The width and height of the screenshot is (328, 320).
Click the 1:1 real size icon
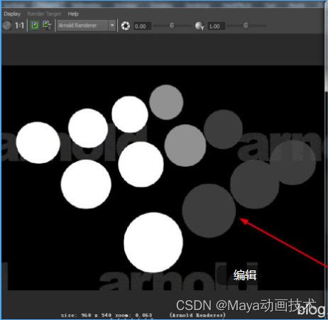click(x=20, y=26)
